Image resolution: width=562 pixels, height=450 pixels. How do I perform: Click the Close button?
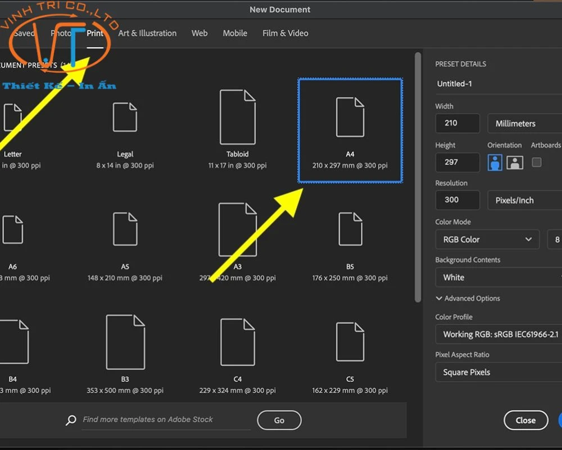tap(526, 420)
